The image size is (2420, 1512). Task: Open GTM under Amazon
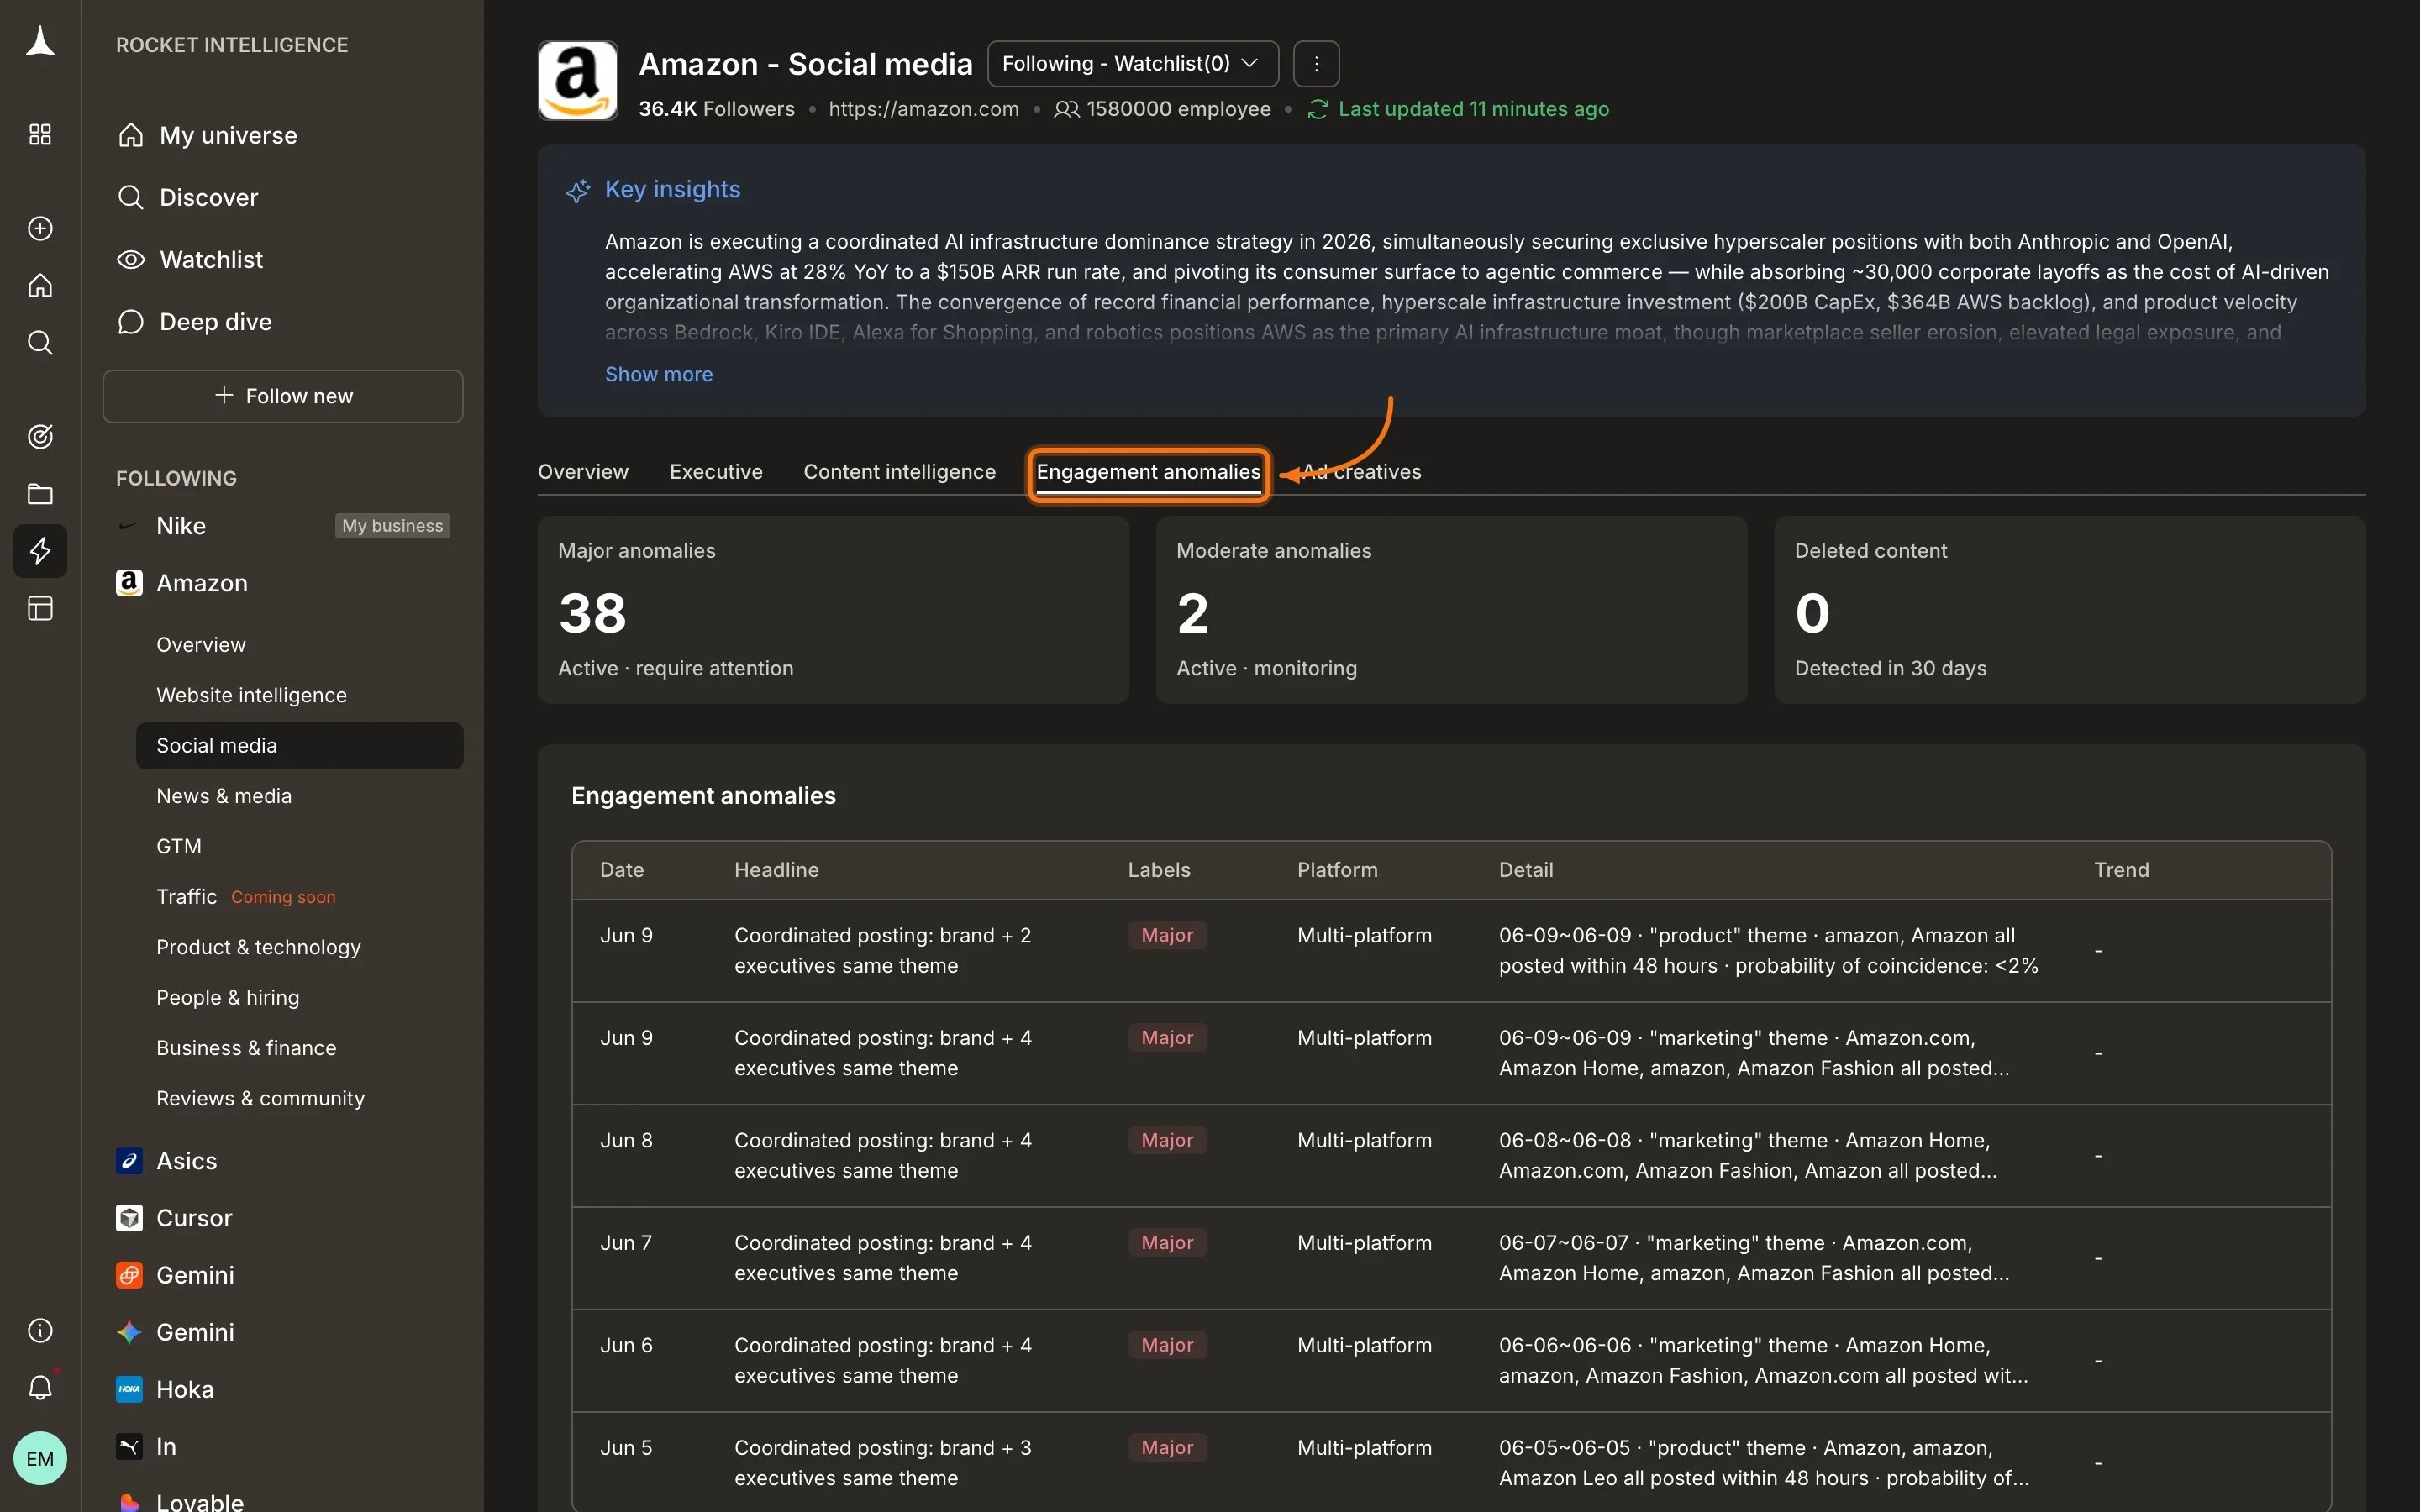click(179, 846)
